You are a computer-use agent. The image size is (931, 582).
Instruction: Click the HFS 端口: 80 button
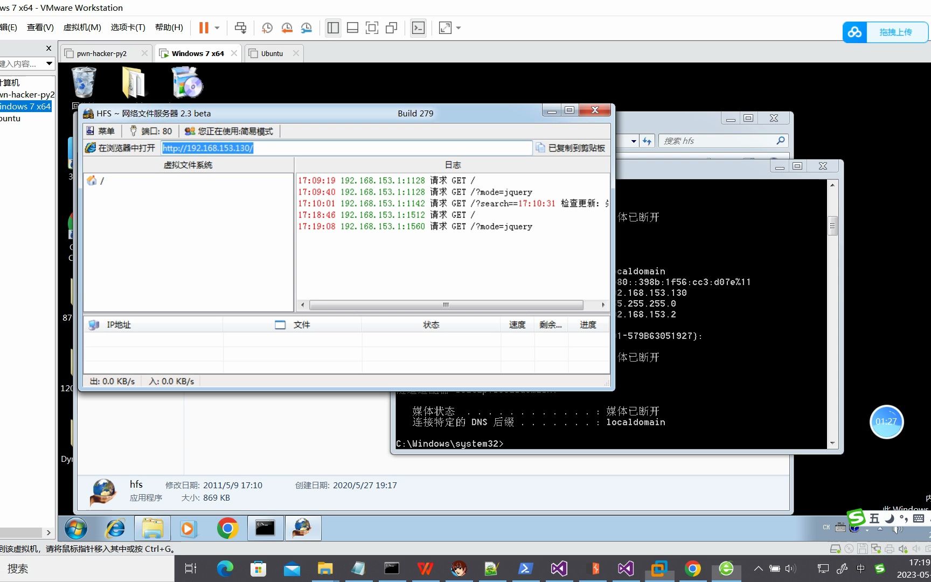click(150, 131)
